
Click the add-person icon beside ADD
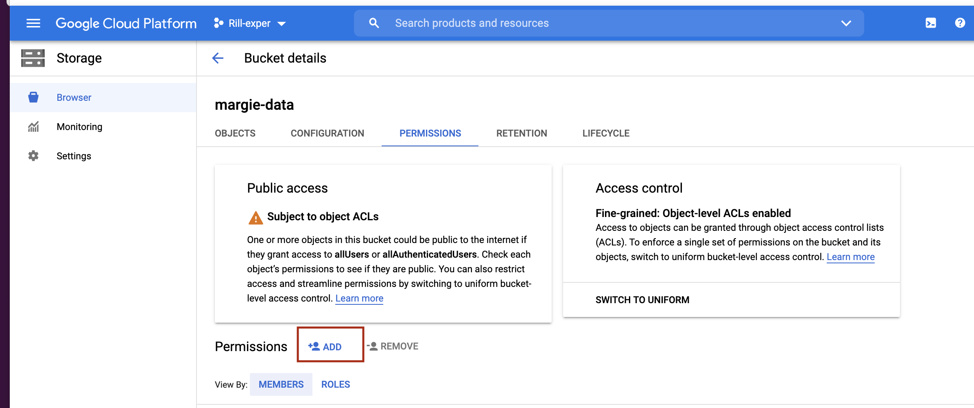click(x=314, y=346)
